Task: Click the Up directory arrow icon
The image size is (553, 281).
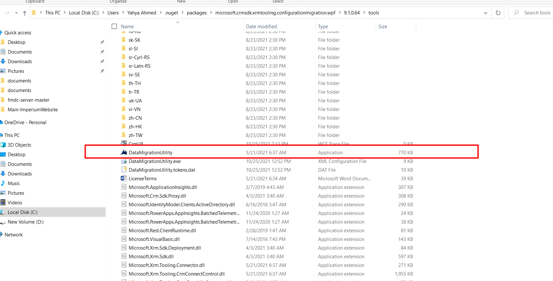Action: pos(25,13)
